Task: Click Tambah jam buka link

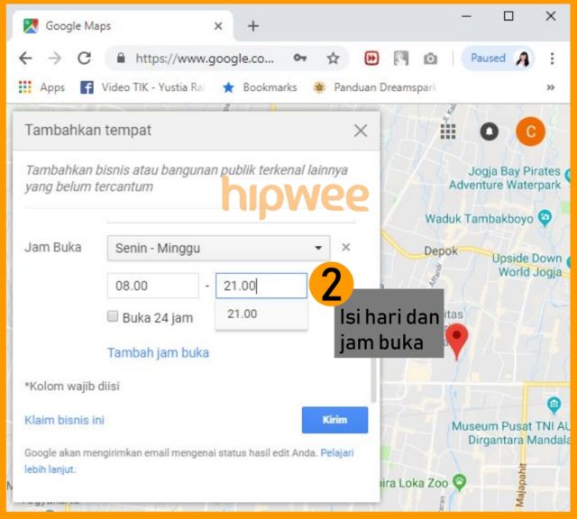Action: (x=159, y=352)
